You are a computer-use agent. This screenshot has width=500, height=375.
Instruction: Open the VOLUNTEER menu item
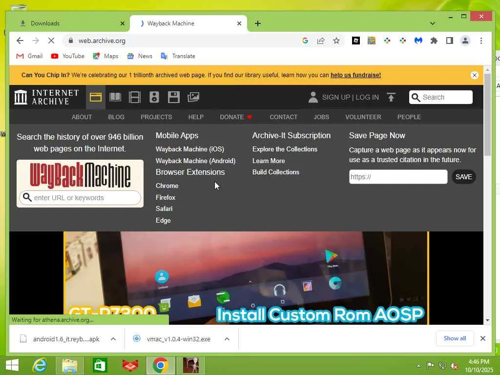pos(363,117)
